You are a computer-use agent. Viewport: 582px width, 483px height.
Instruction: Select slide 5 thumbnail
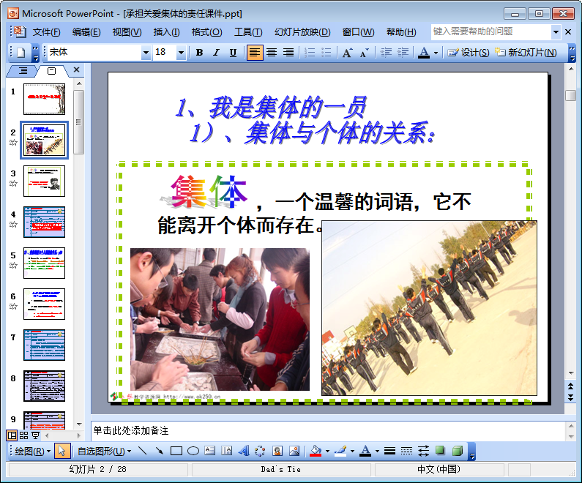point(44,263)
